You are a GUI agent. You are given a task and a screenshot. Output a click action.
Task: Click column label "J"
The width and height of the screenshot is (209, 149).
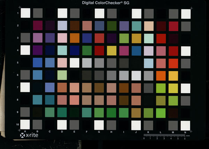point(136,132)
